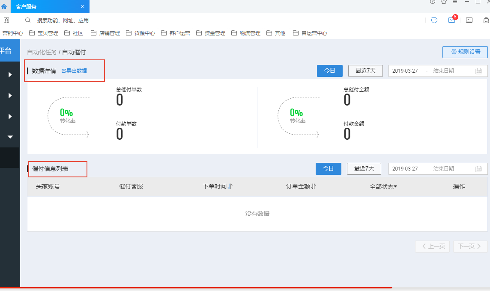Click the favorites star icon left of search
Screen dimensions: 490x291
coord(6,20)
